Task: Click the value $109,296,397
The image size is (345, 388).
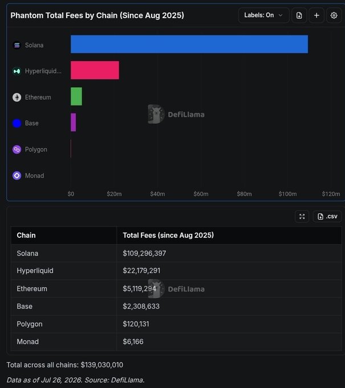Action: [x=144, y=253]
